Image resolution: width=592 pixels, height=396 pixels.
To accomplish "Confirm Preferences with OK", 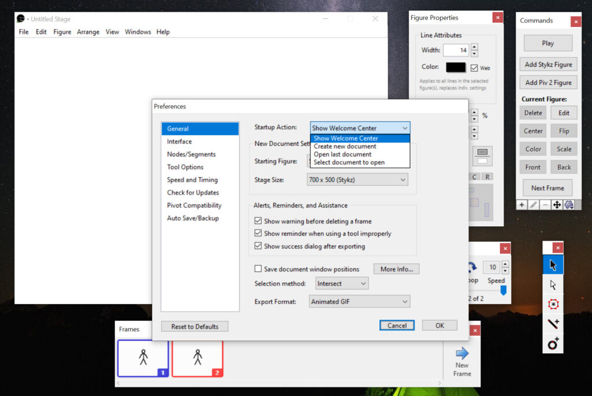I will click(439, 326).
